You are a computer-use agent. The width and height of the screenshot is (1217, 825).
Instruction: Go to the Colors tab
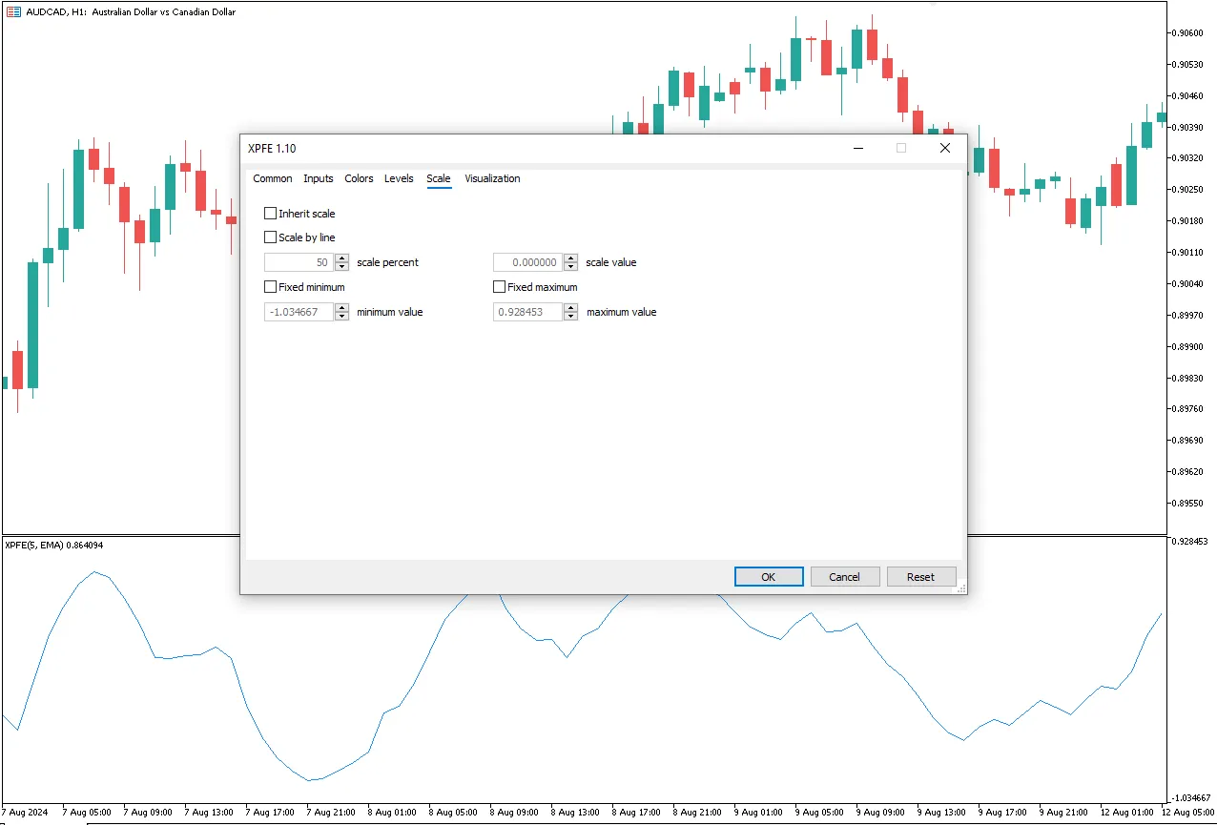[359, 178]
